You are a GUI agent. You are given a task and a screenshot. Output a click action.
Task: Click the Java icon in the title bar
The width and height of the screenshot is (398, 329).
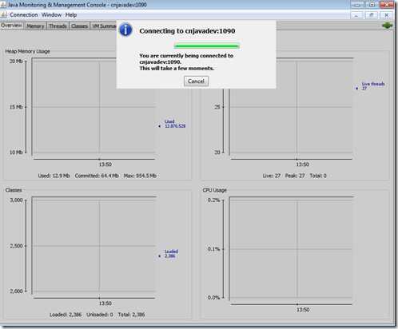click(x=3, y=5)
